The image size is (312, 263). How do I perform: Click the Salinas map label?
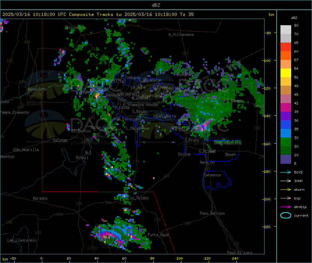(x=60, y=140)
